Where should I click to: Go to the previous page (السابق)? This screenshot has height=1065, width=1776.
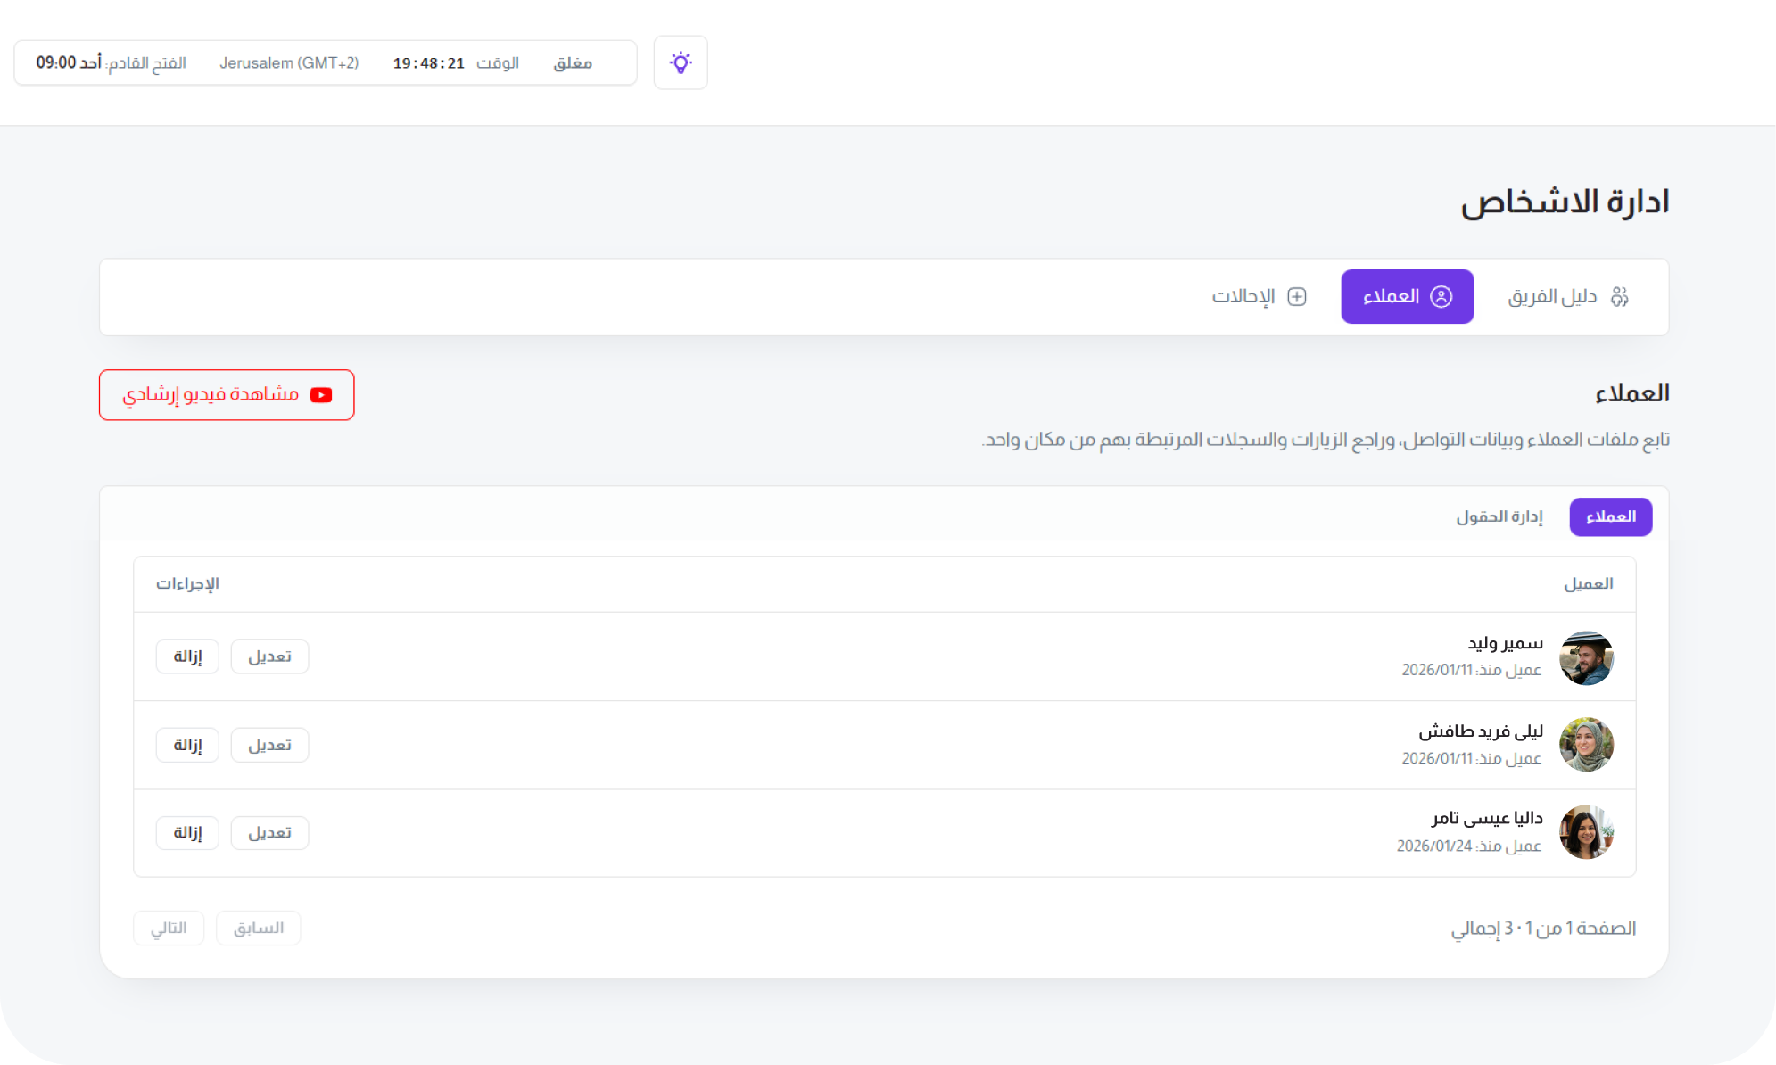tap(258, 929)
